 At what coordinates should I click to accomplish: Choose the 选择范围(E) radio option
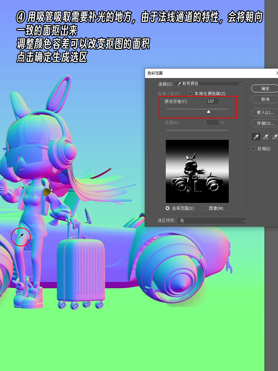[168, 208]
